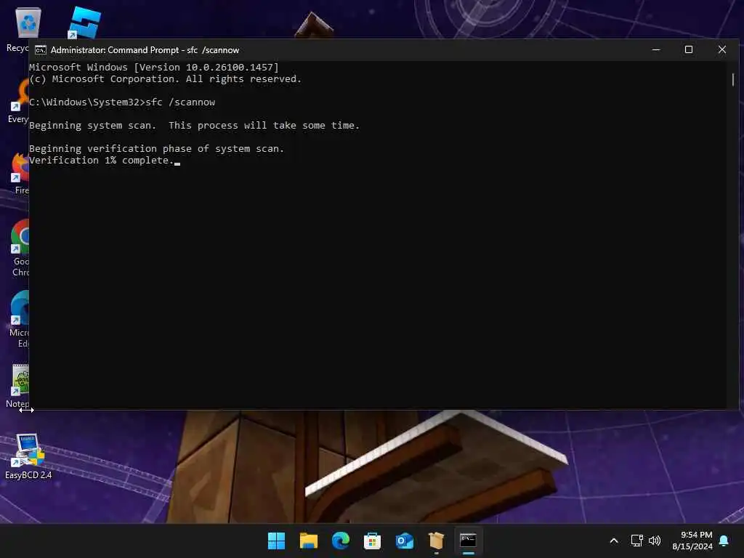Click the 'Beginning verification phase' line

[x=157, y=149]
